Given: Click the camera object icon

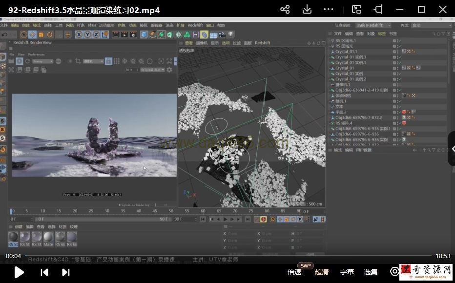Looking at the screenshot, I should (x=222, y=35).
